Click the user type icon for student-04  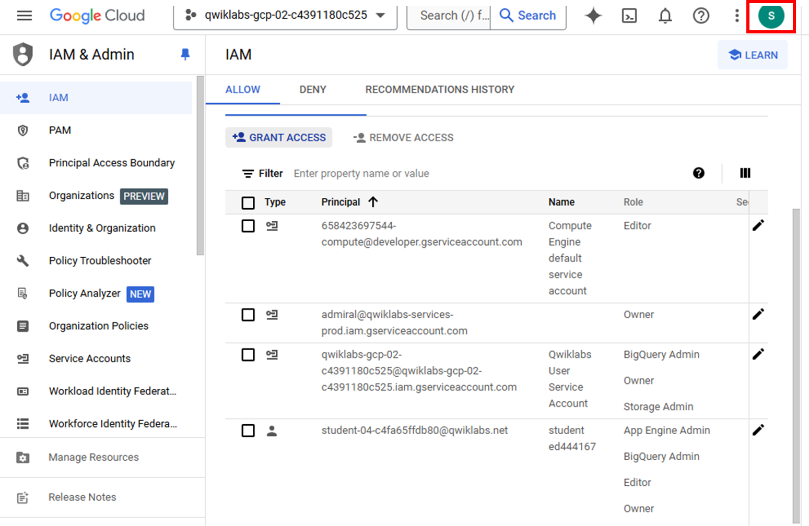pos(272,431)
